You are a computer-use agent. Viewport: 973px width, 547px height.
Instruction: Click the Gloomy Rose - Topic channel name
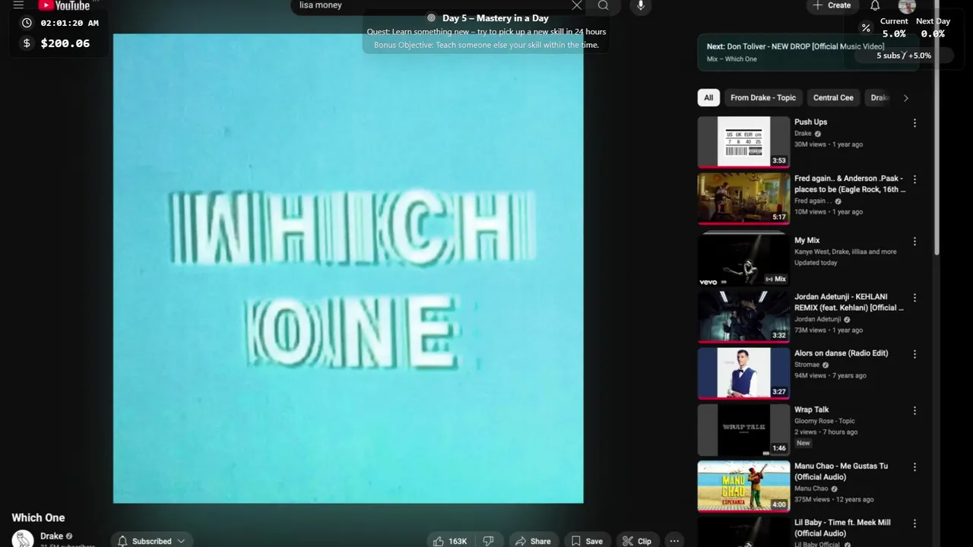pos(825,421)
